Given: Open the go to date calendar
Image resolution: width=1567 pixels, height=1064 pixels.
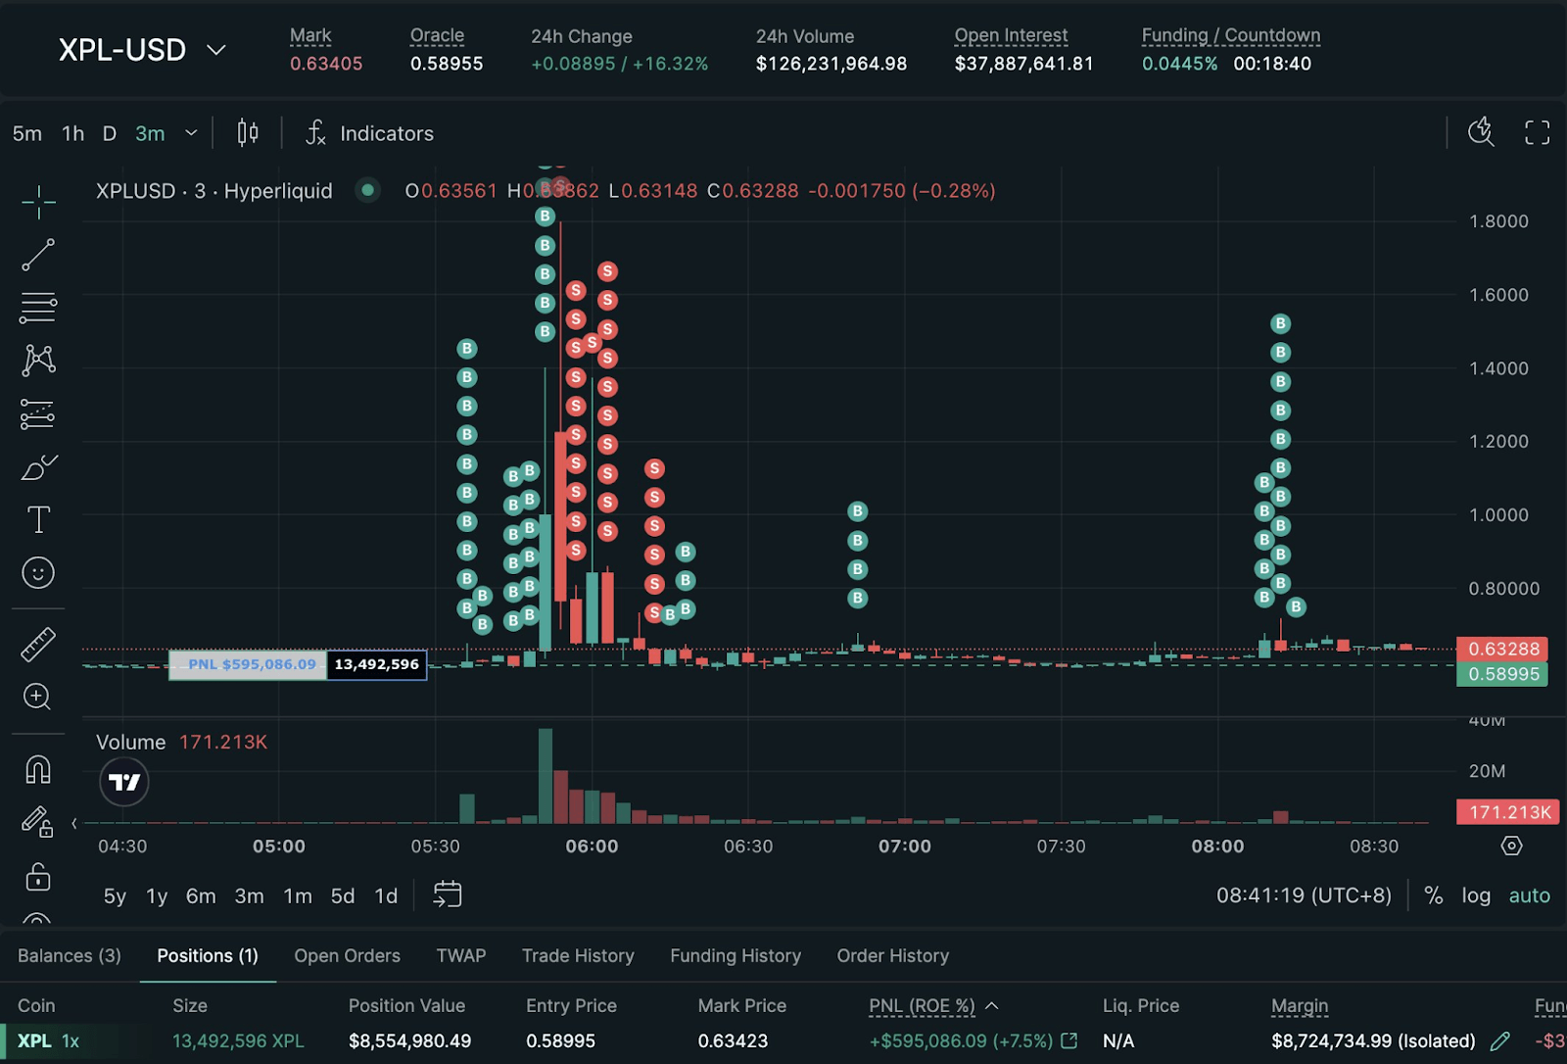Looking at the screenshot, I should click(x=448, y=895).
